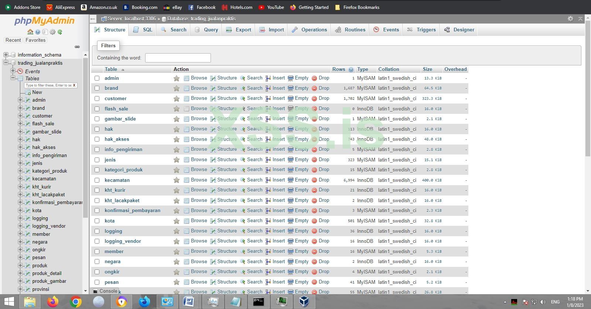Click the Empty icon for member row

291,252
